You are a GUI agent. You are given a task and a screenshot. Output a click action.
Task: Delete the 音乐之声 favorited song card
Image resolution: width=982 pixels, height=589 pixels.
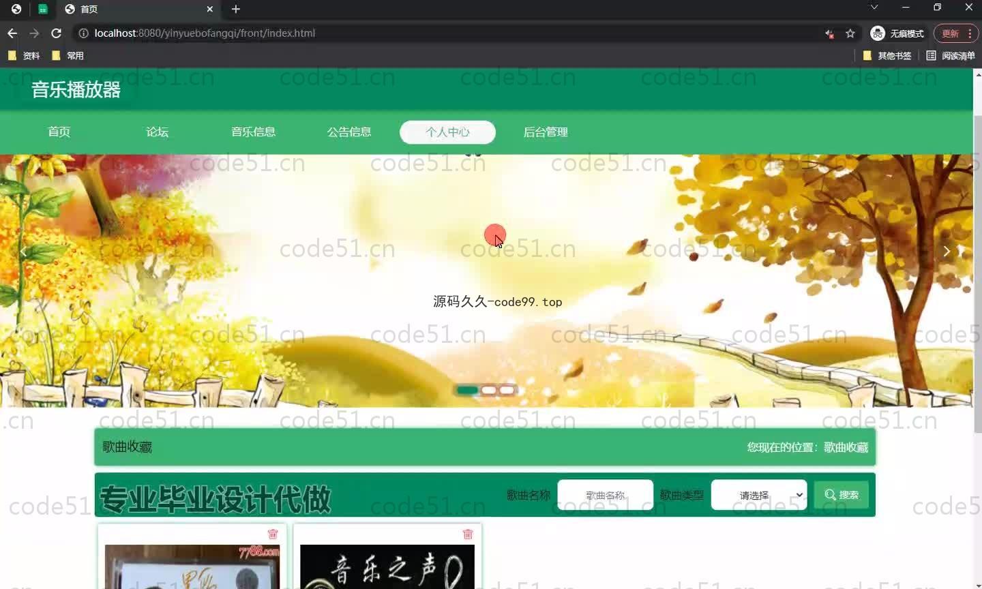click(x=468, y=534)
